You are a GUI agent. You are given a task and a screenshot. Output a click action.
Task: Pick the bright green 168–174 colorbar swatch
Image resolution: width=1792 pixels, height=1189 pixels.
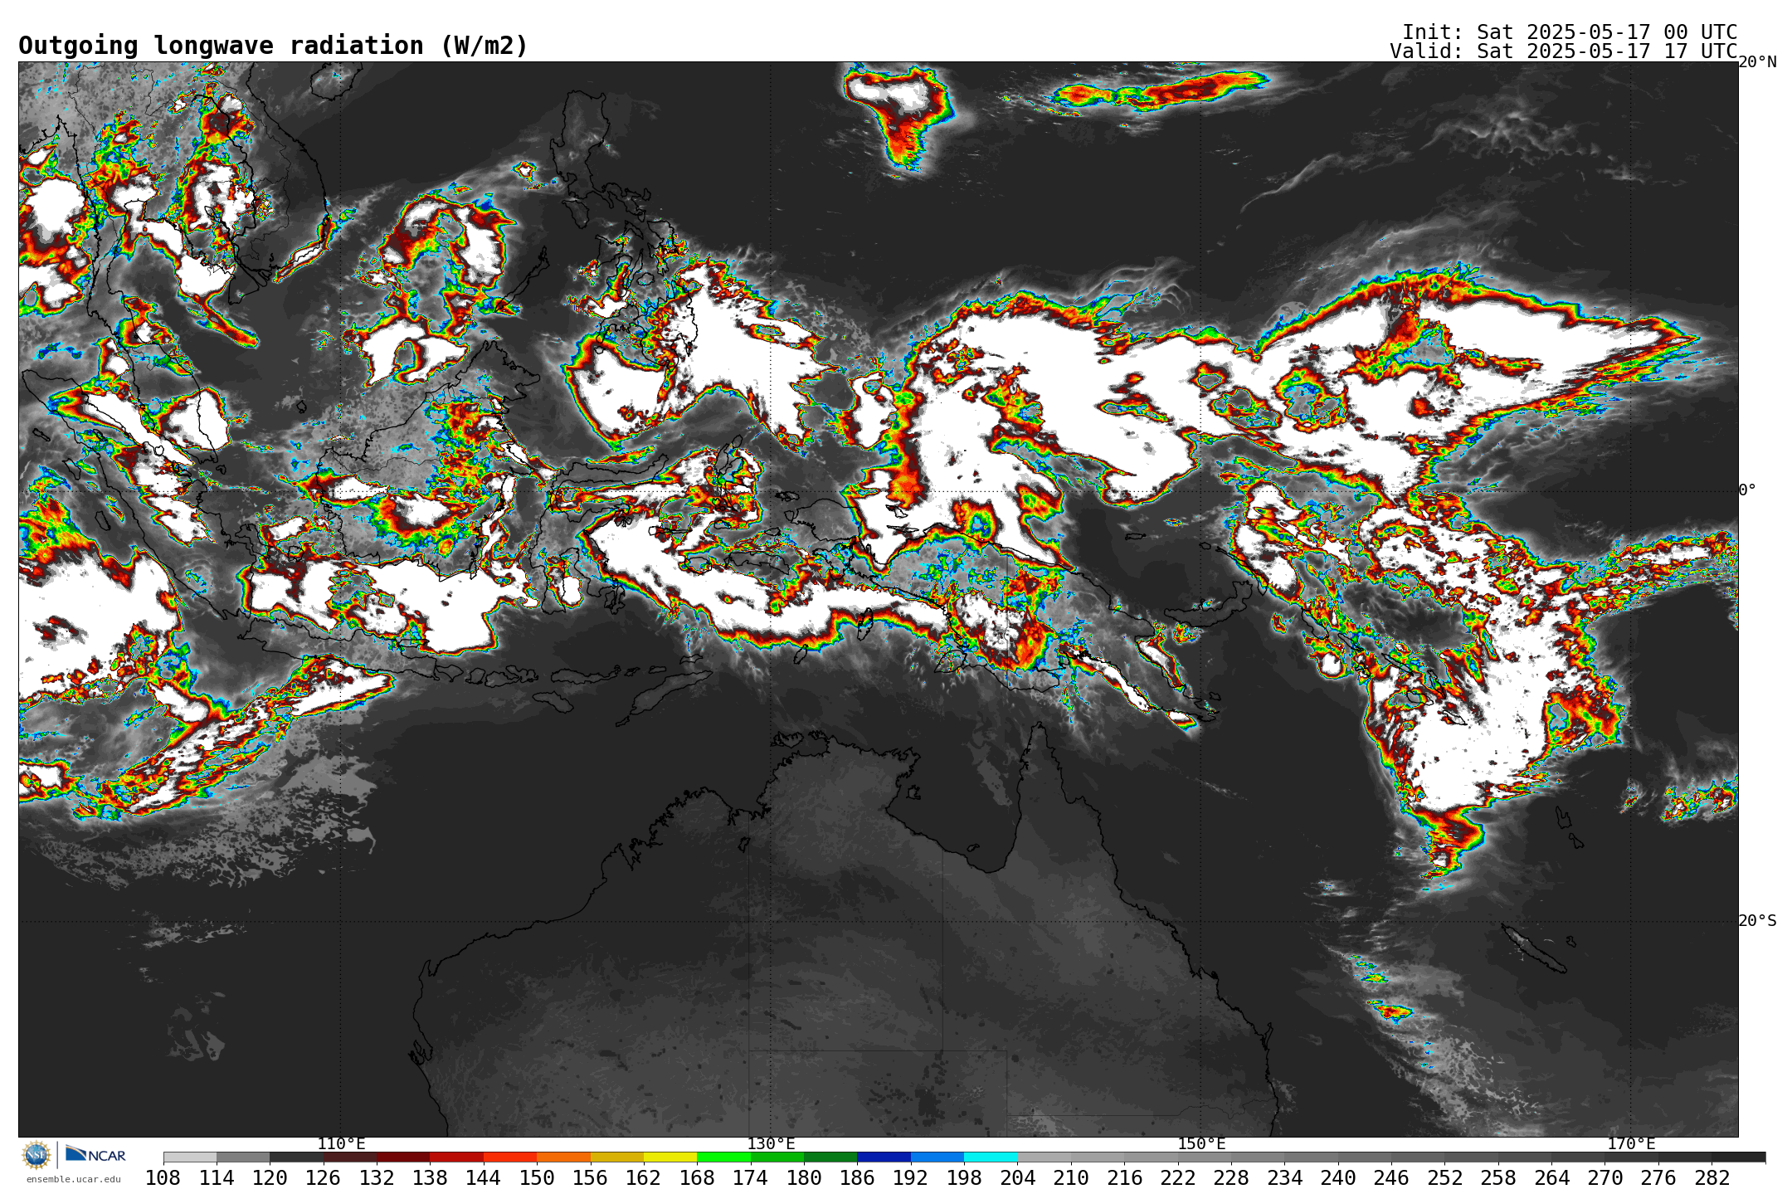tap(723, 1157)
